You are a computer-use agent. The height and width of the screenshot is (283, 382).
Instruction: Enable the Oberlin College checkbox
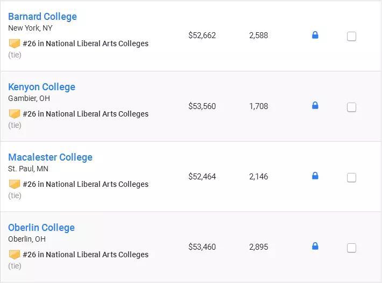click(351, 248)
